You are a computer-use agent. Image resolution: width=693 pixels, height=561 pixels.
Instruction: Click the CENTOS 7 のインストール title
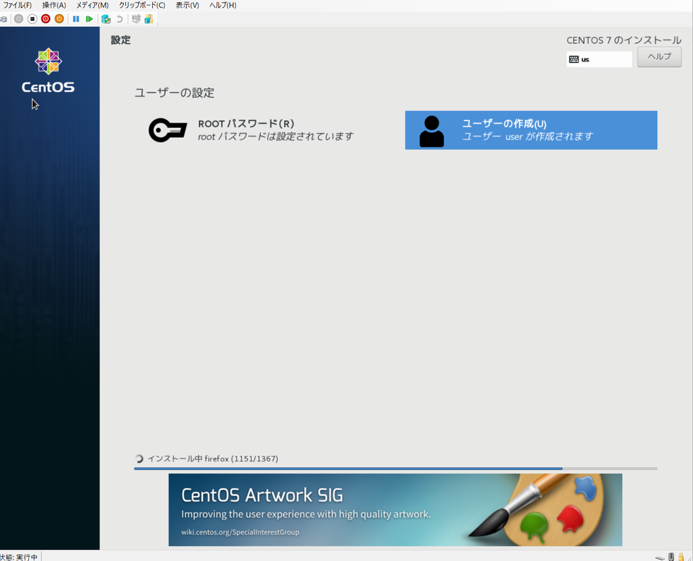coord(624,40)
